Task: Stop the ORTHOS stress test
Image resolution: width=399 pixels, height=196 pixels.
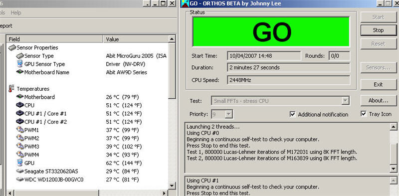Action: click(x=378, y=30)
